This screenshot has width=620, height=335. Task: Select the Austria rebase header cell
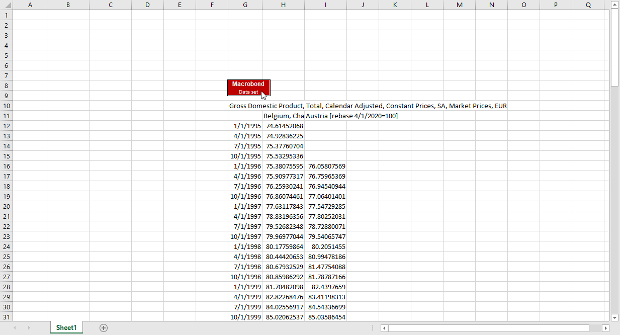351,116
